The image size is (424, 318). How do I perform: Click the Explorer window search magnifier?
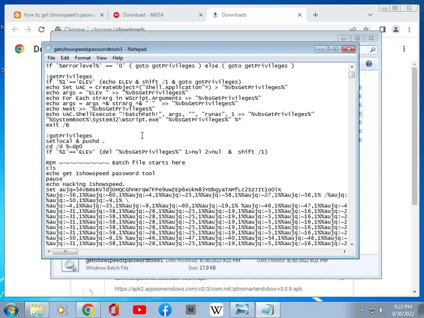pos(373,50)
